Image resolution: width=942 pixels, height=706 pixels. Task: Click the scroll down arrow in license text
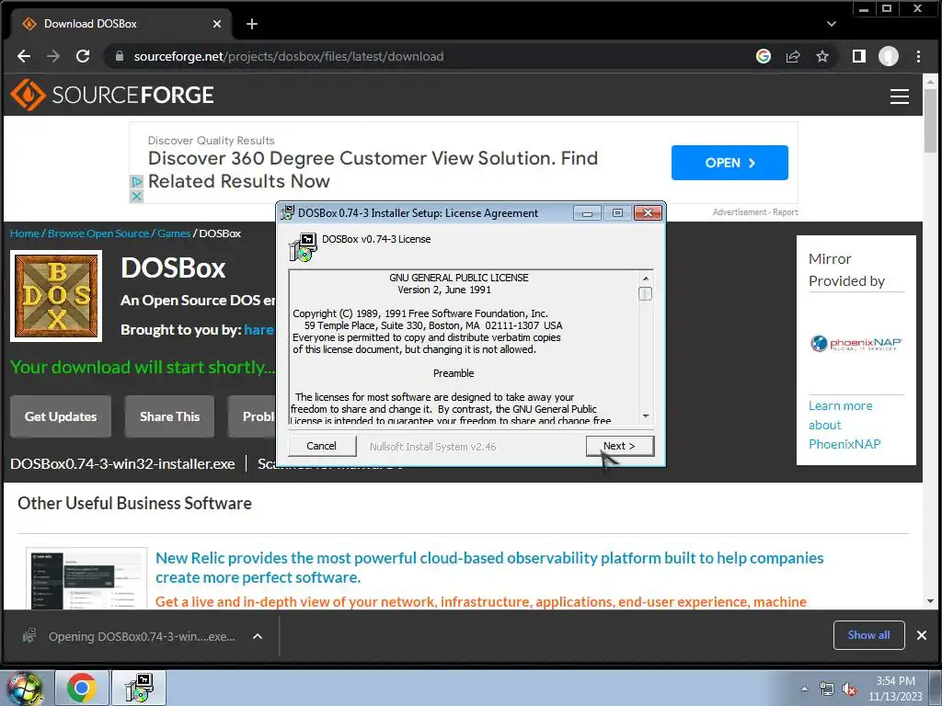tap(645, 416)
